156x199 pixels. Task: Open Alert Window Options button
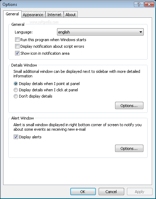[129, 148]
